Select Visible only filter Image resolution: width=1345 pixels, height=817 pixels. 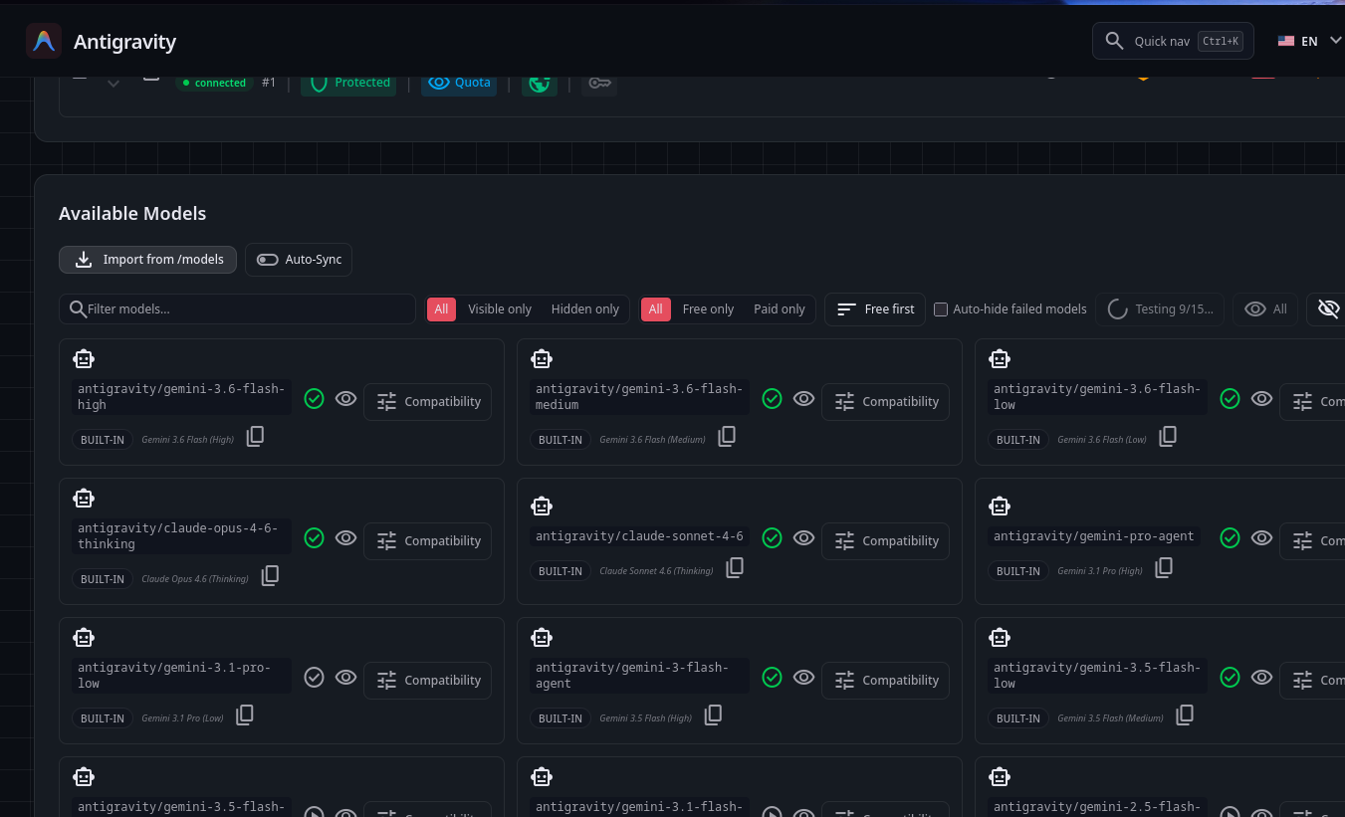click(500, 308)
